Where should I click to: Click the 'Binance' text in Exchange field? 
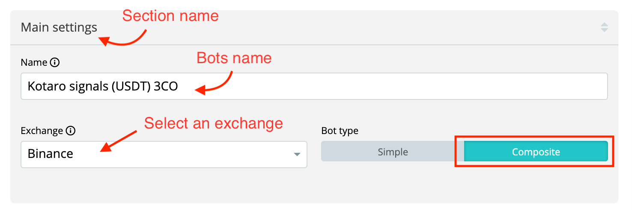tap(51, 154)
